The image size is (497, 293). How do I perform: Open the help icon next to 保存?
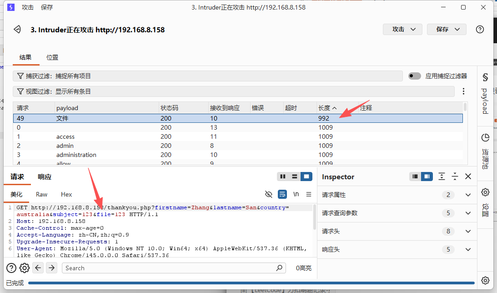(480, 30)
